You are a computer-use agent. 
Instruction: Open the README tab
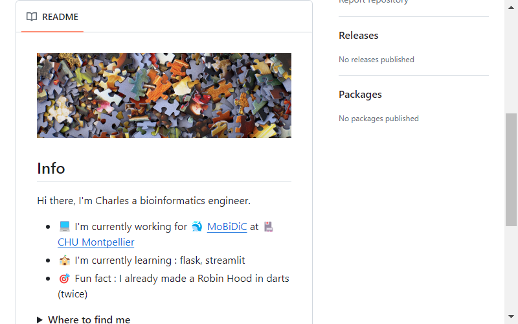click(x=52, y=17)
